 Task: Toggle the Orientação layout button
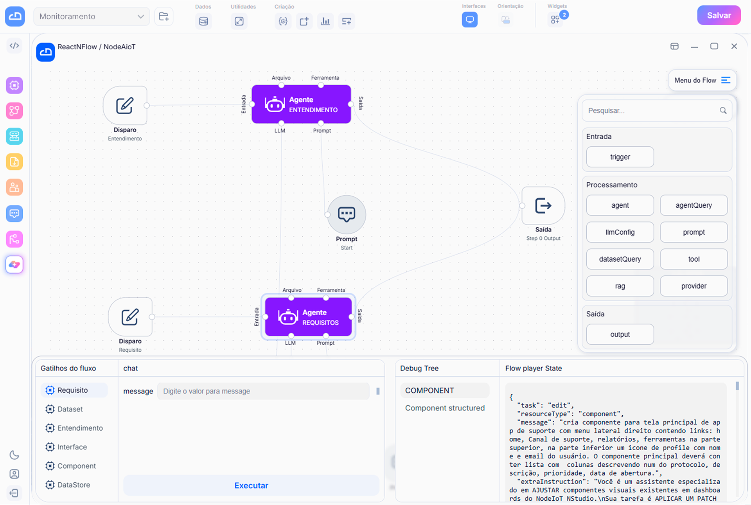click(x=506, y=20)
